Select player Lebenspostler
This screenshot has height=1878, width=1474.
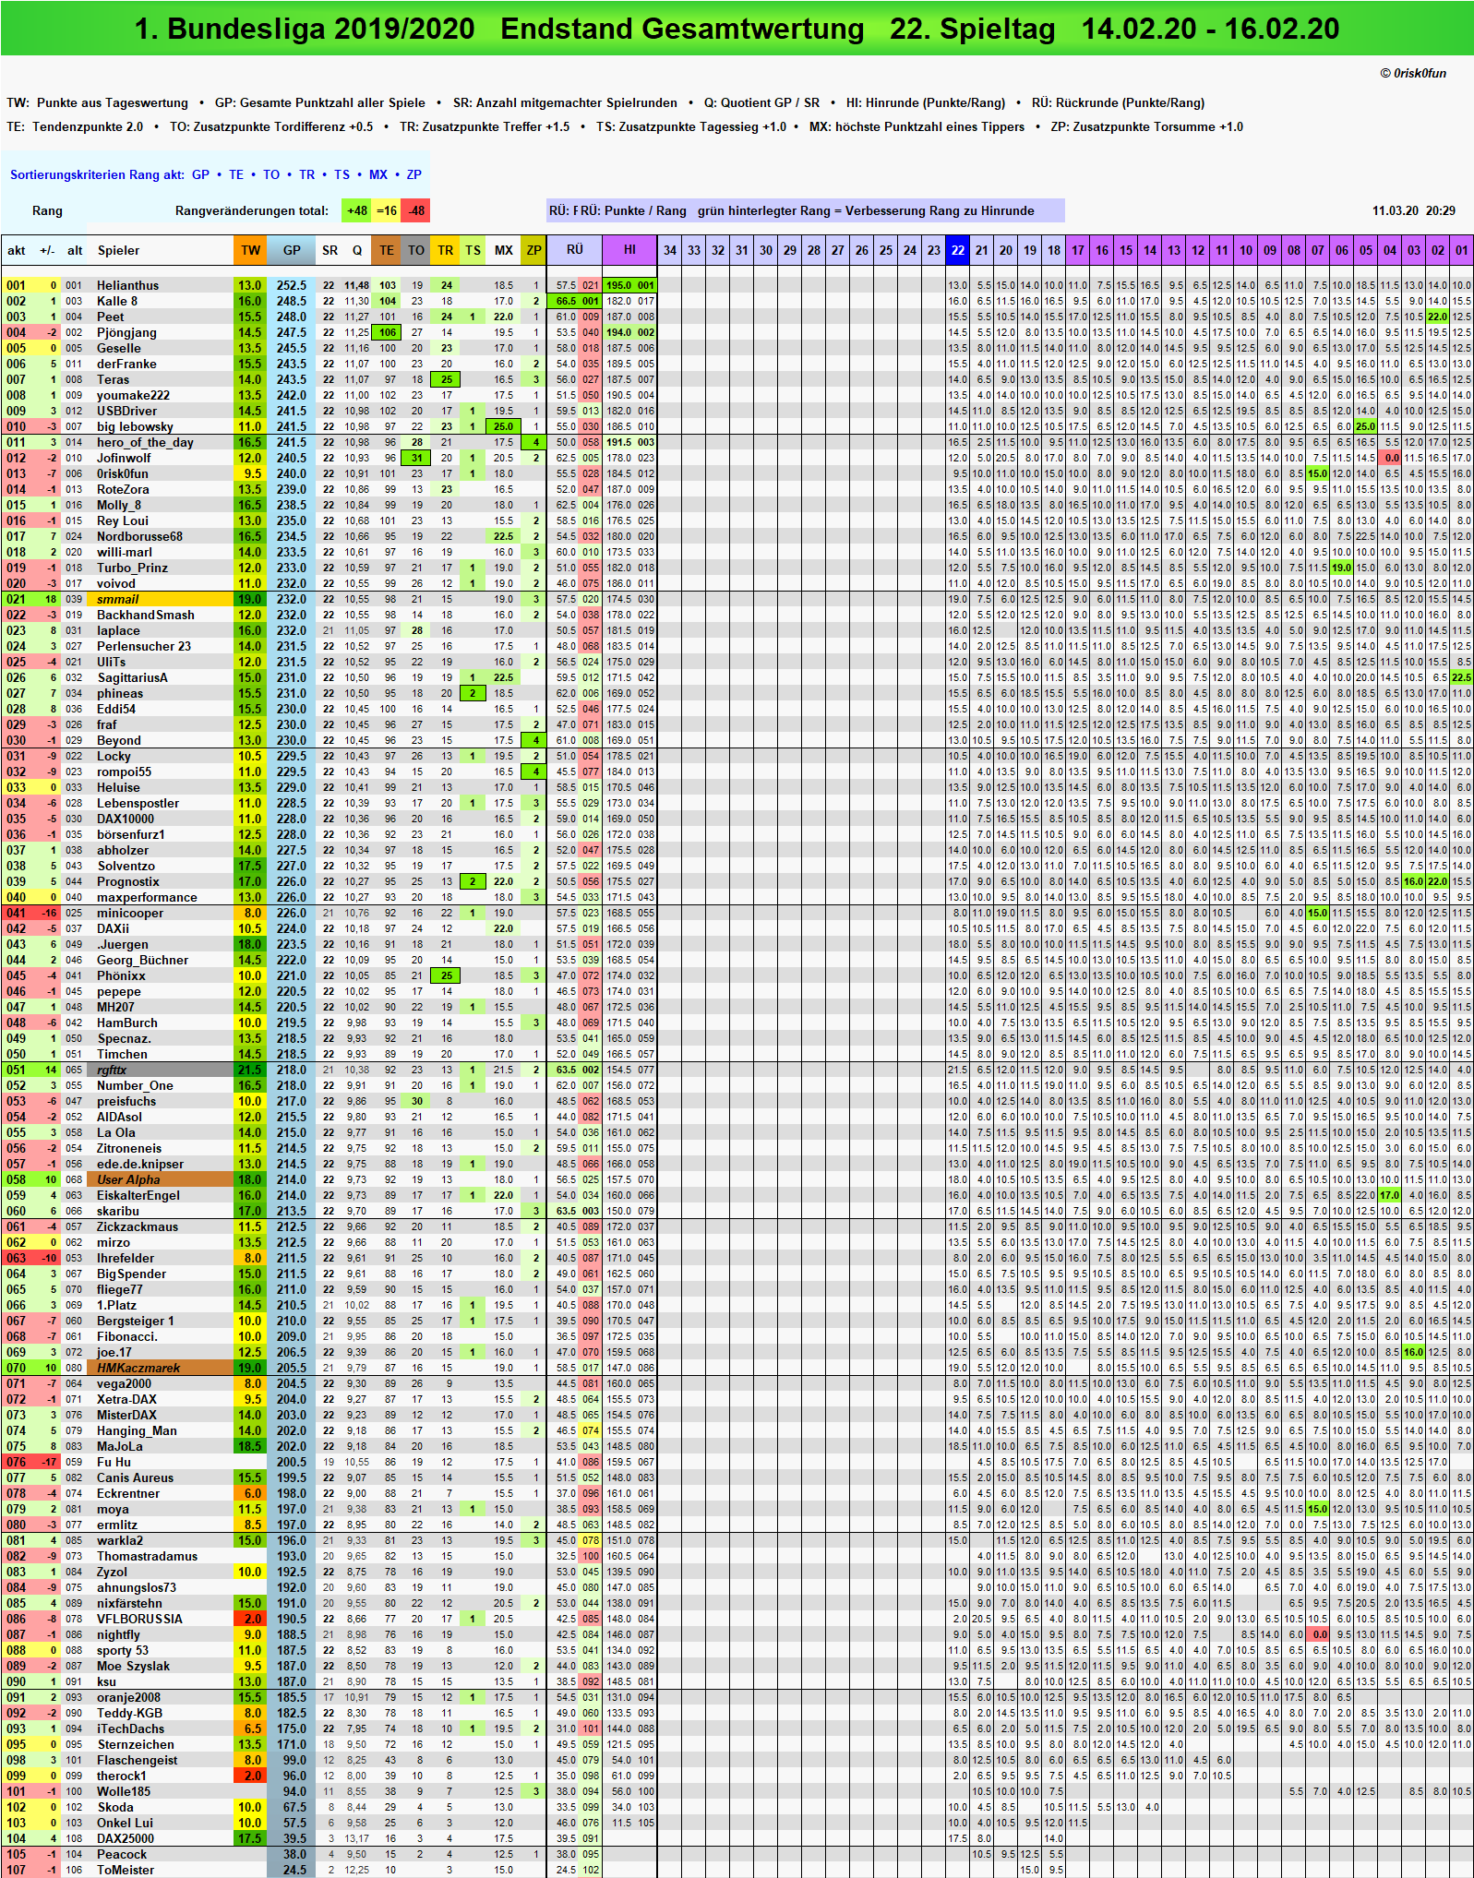pyautogui.click(x=138, y=803)
